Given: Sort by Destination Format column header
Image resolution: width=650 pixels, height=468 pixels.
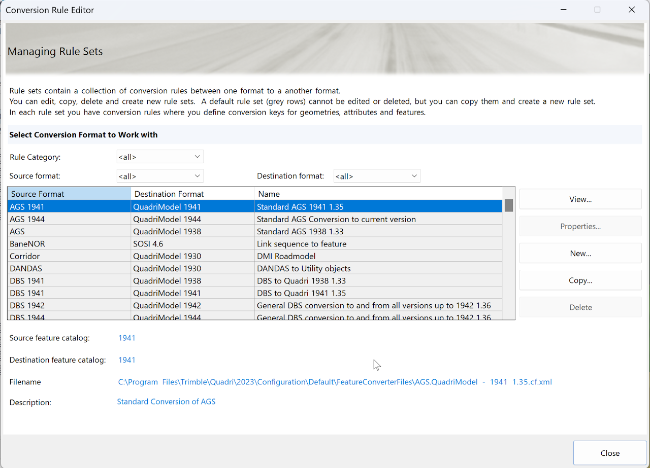Looking at the screenshot, I should point(193,194).
